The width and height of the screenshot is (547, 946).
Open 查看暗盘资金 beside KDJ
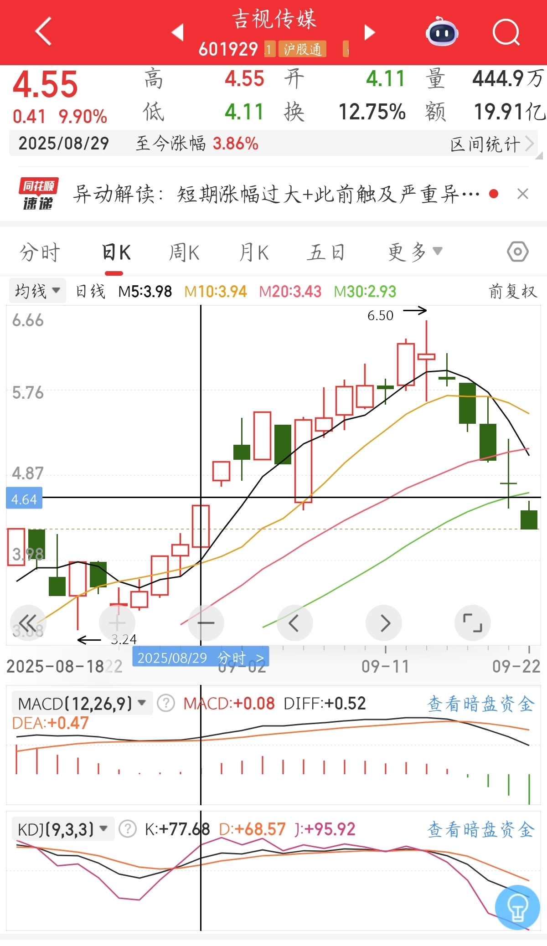(x=480, y=829)
